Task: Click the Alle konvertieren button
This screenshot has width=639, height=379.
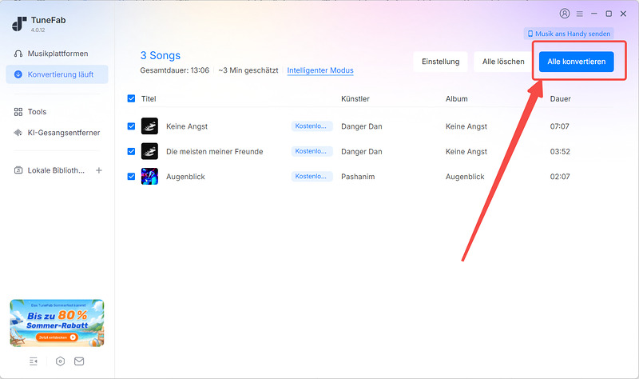Action: [576, 62]
